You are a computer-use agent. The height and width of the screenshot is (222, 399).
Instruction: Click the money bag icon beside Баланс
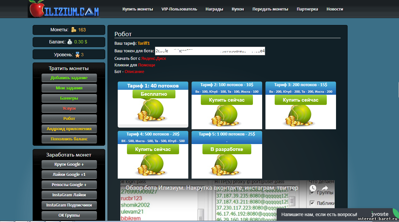tap(70, 42)
